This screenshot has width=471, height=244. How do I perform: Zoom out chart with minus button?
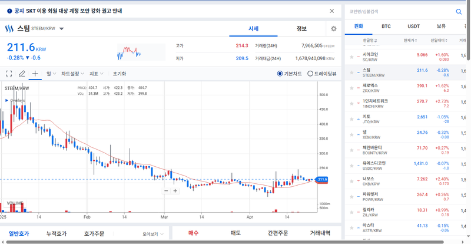[x=166, y=191]
